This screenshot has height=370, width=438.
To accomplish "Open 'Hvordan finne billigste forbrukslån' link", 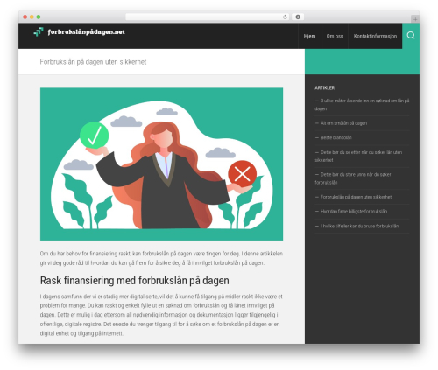I will [x=354, y=212].
